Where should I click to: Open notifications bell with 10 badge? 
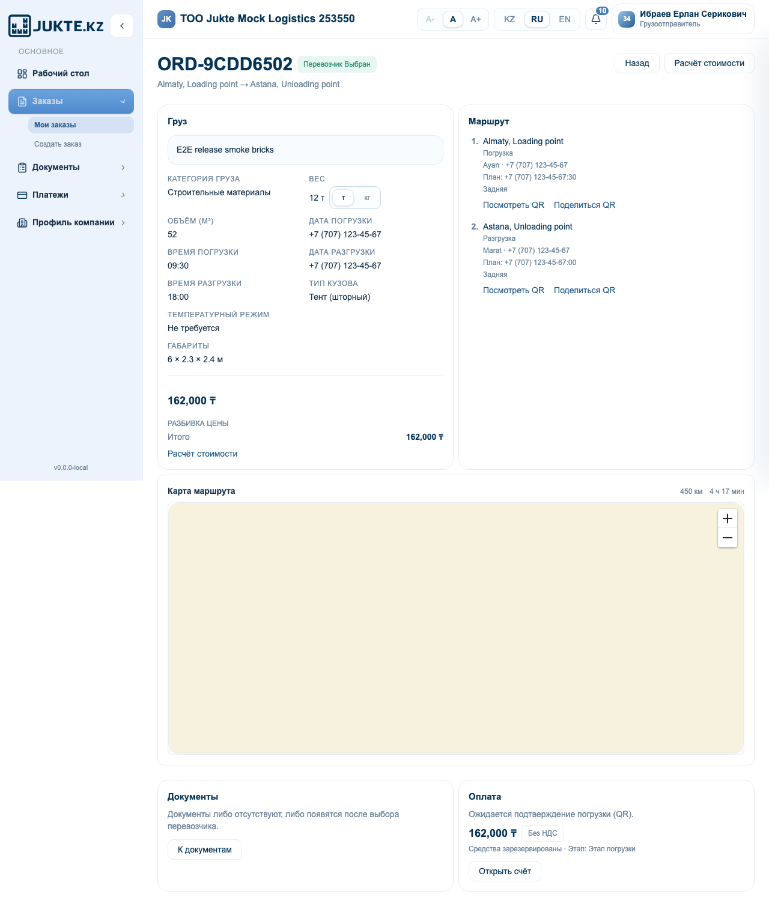(596, 19)
